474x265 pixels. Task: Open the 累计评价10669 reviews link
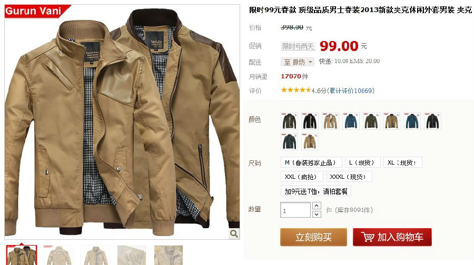(352, 90)
